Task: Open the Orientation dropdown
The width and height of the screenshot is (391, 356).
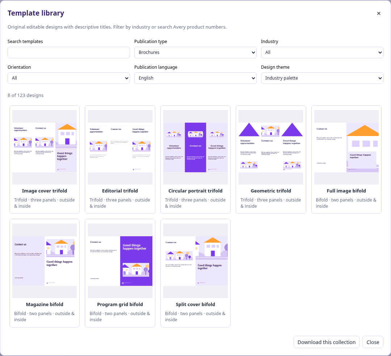Action: coord(69,78)
